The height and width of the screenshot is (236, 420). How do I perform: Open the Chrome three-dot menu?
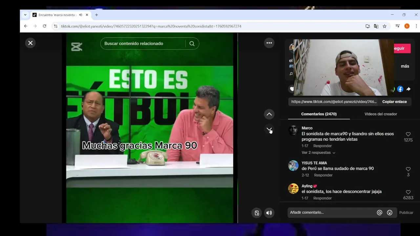(x=416, y=26)
